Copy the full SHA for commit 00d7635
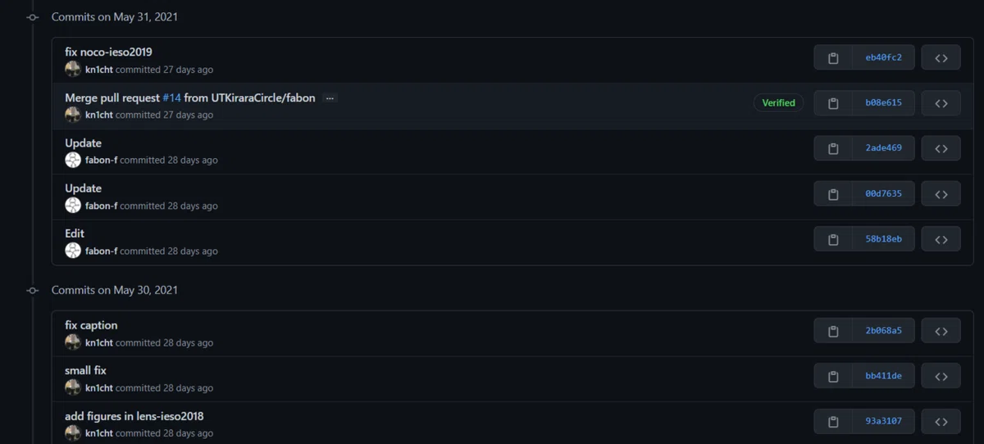The width and height of the screenshot is (984, 444). click(833, 194)
